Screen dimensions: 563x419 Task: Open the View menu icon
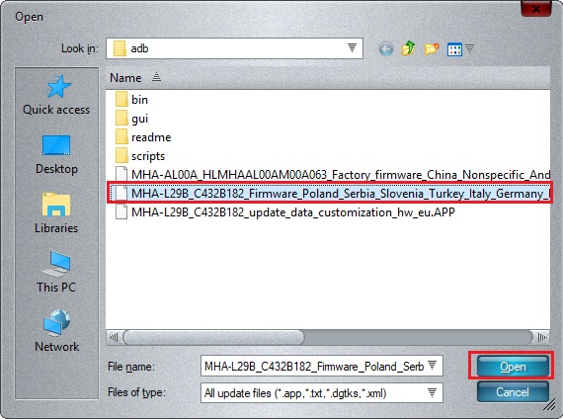[x=460, y=48]
